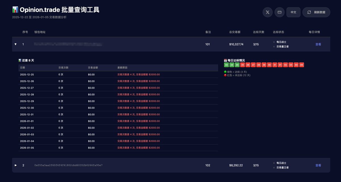
Task: Click red day 01 status square
Action: pyautogui.click(x=280, y=65)
